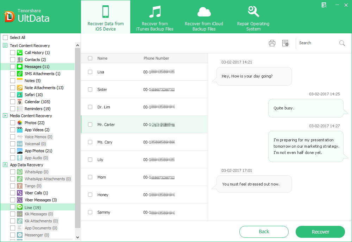Switch to Recover Data from iOS Device tab
This screenshot has height=242, width=352.
tap(106, 17)
